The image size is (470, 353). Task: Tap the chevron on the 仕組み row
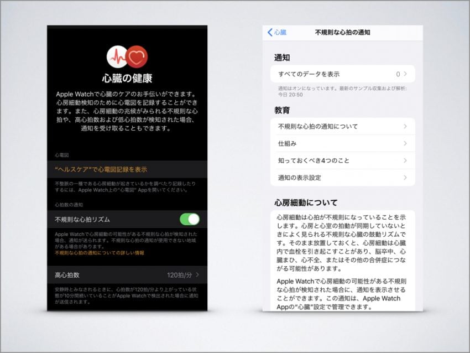405,144
